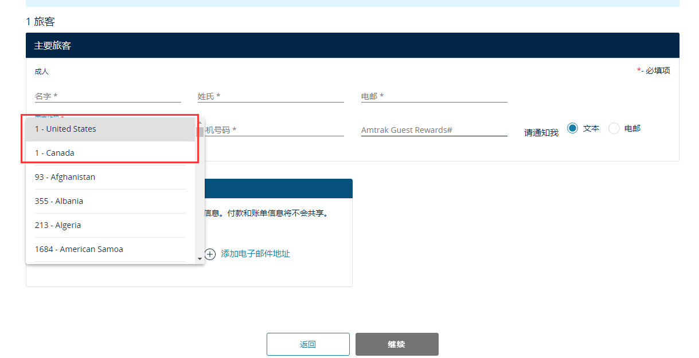
Task: Pick "1684 - American Samoa" country code
Action: click(111, 249)
